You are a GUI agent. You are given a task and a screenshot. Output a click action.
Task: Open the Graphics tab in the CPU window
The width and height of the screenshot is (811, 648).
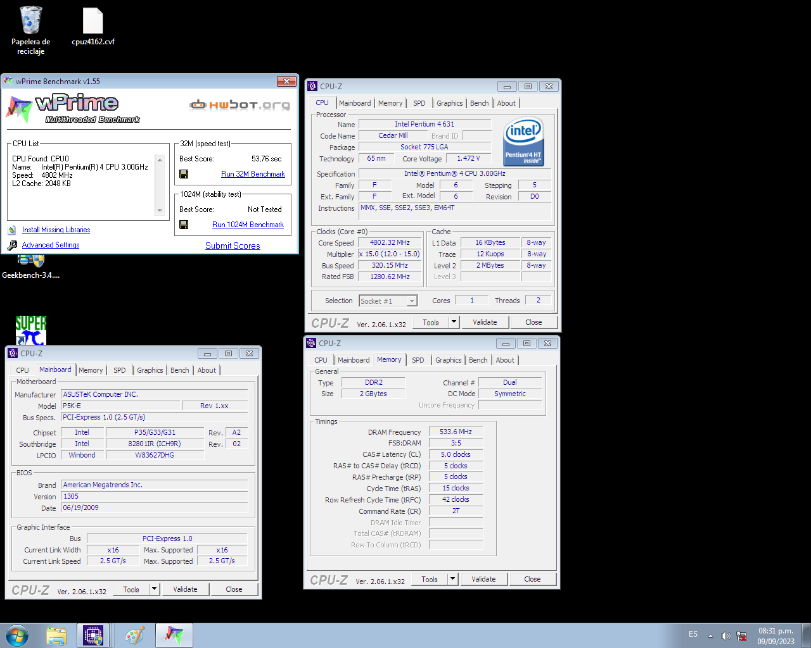pos(450,103)
